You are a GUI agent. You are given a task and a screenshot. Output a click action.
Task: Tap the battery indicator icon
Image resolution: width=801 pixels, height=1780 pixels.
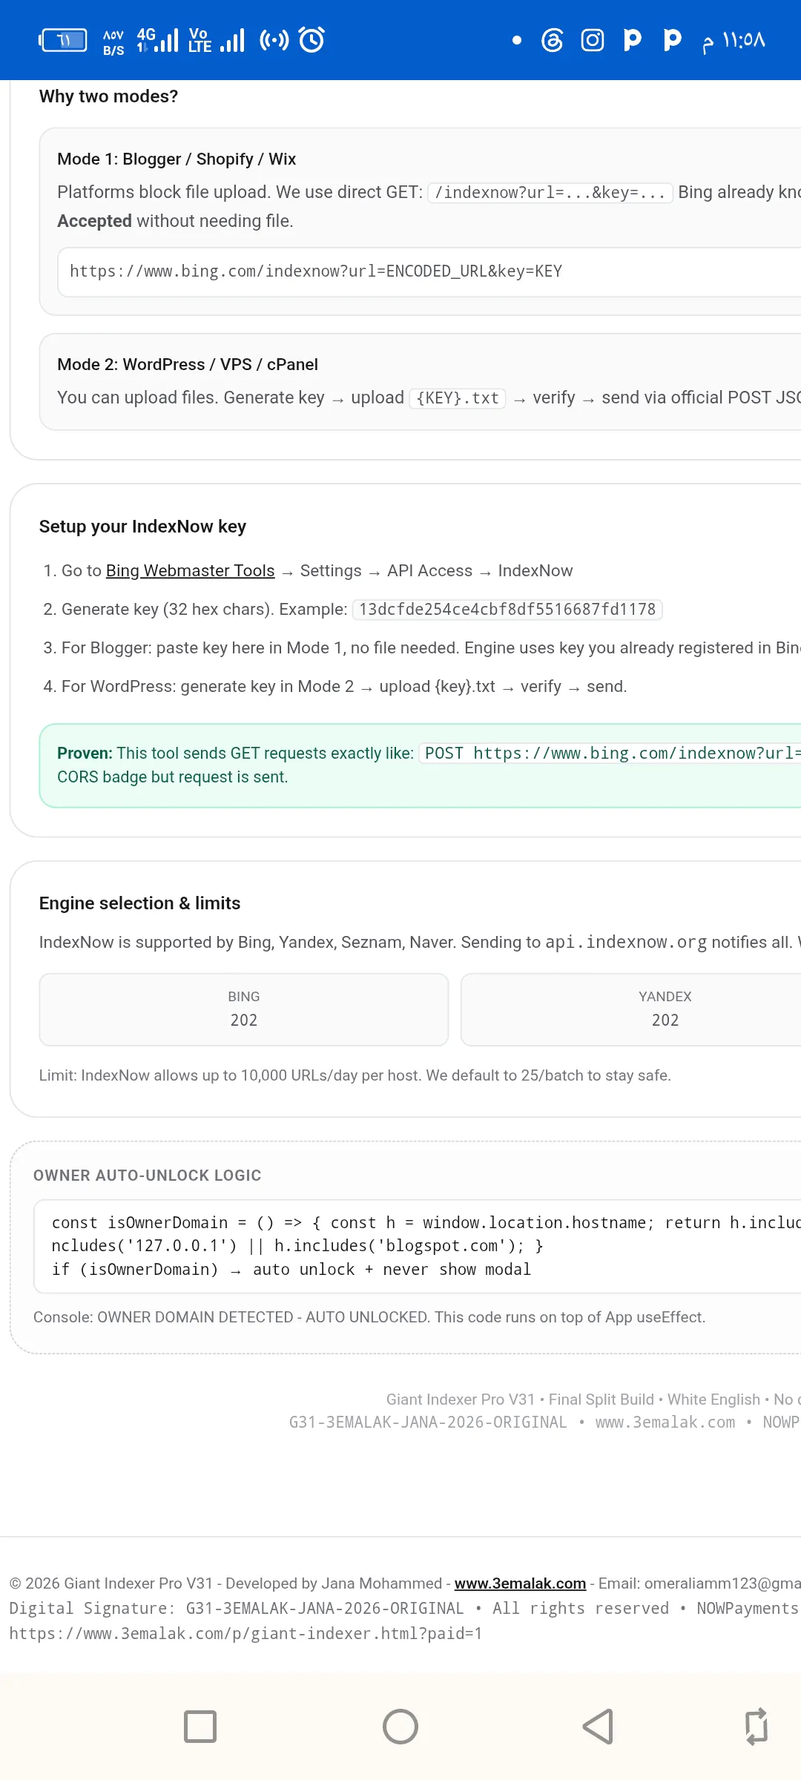[x=63, y=40]
